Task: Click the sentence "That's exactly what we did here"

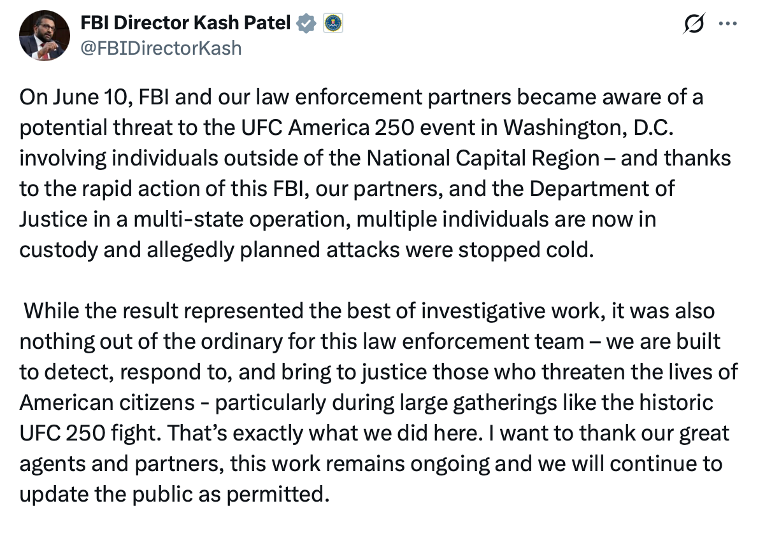Action: [x=325, y=434]
